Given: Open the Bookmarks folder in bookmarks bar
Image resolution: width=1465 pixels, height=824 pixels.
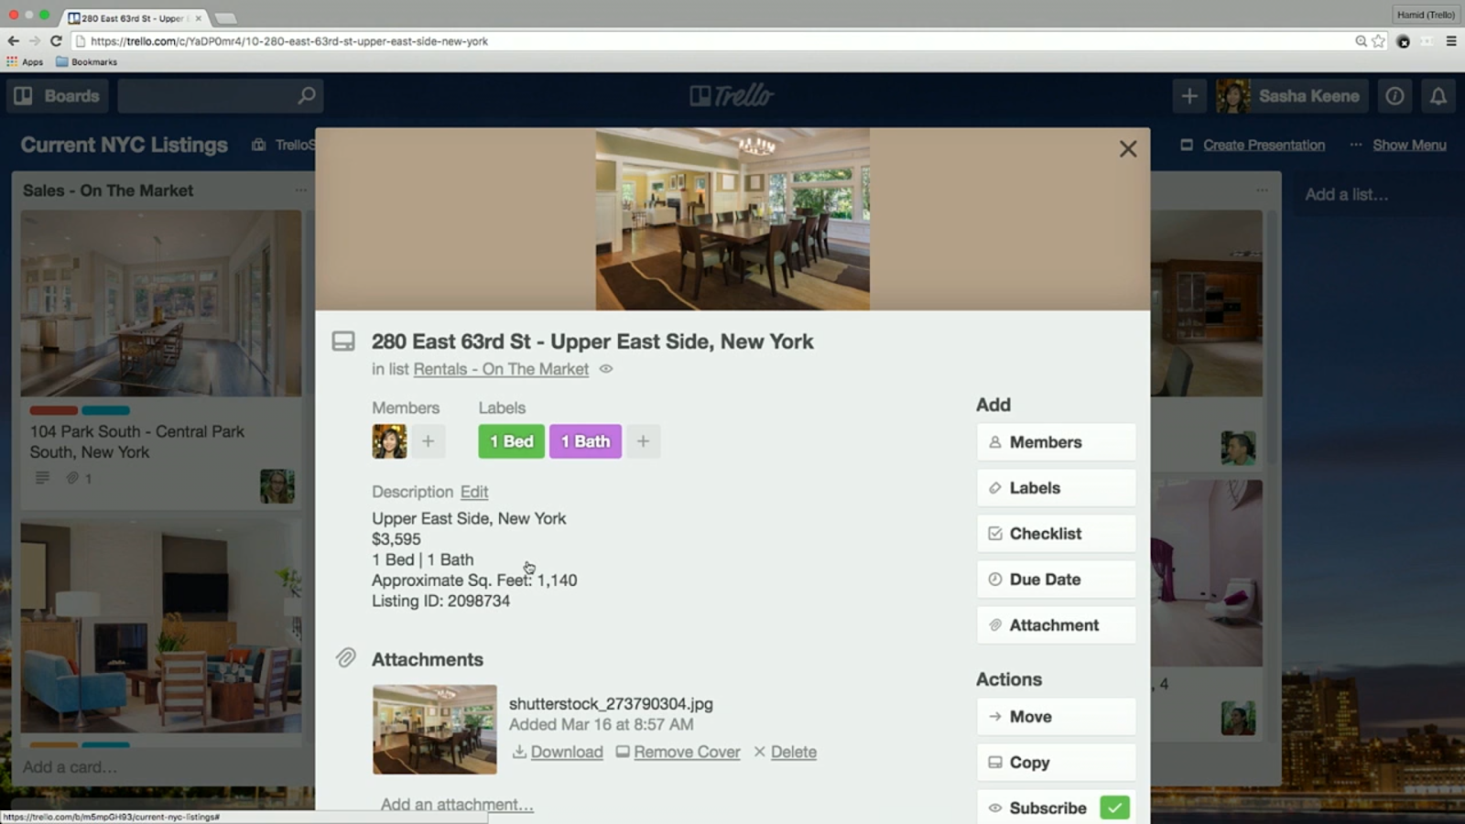Looking at the screenshot, I should coord(86,62).
